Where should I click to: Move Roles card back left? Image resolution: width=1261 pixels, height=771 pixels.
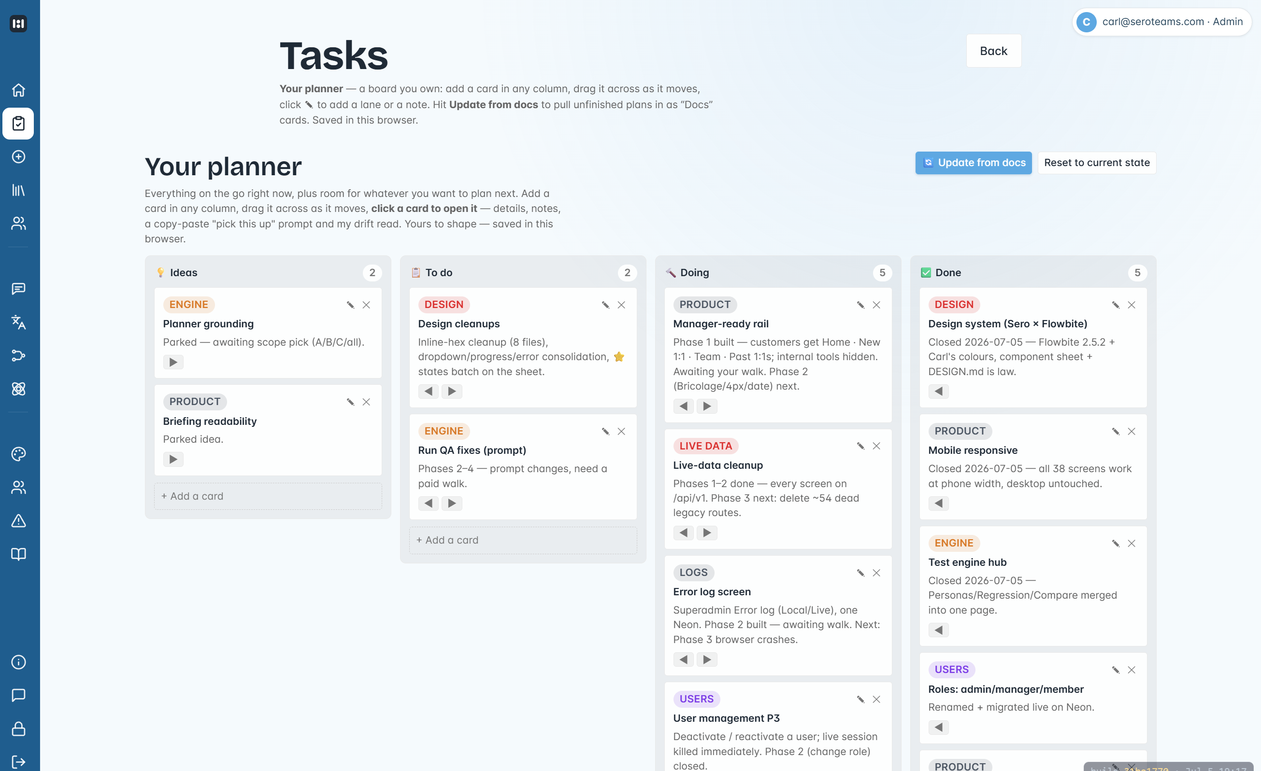(x=939, y=727)
